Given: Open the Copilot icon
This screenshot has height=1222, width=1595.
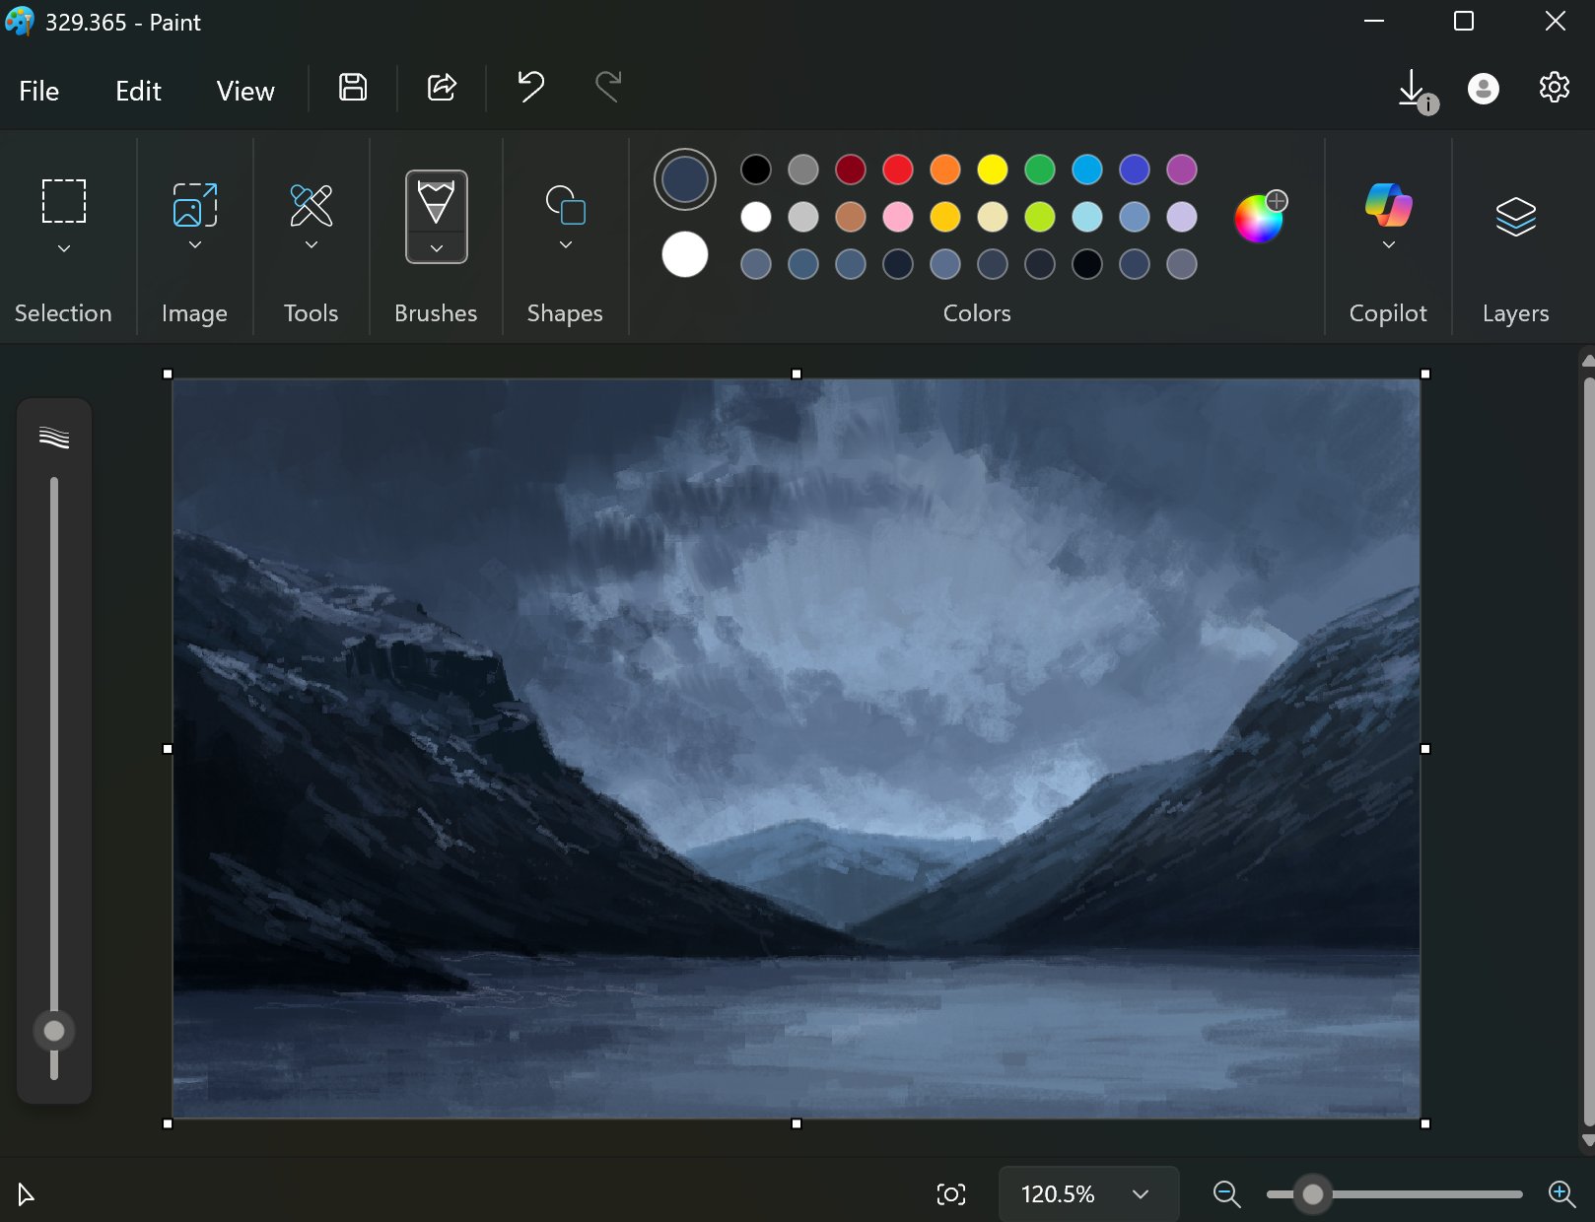Looking at the screenshot, I should (1388, 206).
